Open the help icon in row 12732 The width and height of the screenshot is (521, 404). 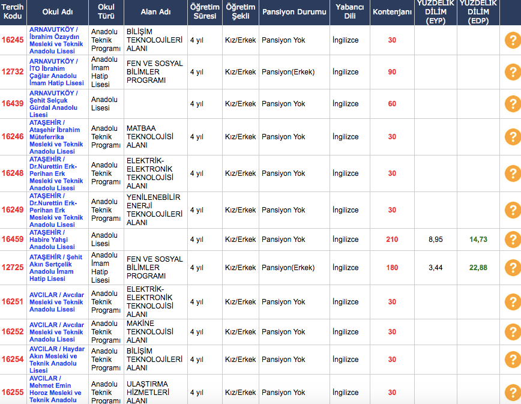(512, 72)
